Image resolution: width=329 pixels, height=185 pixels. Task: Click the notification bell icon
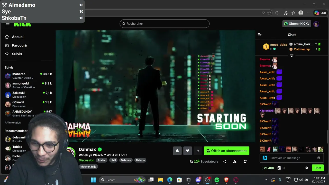coord(177,151)
